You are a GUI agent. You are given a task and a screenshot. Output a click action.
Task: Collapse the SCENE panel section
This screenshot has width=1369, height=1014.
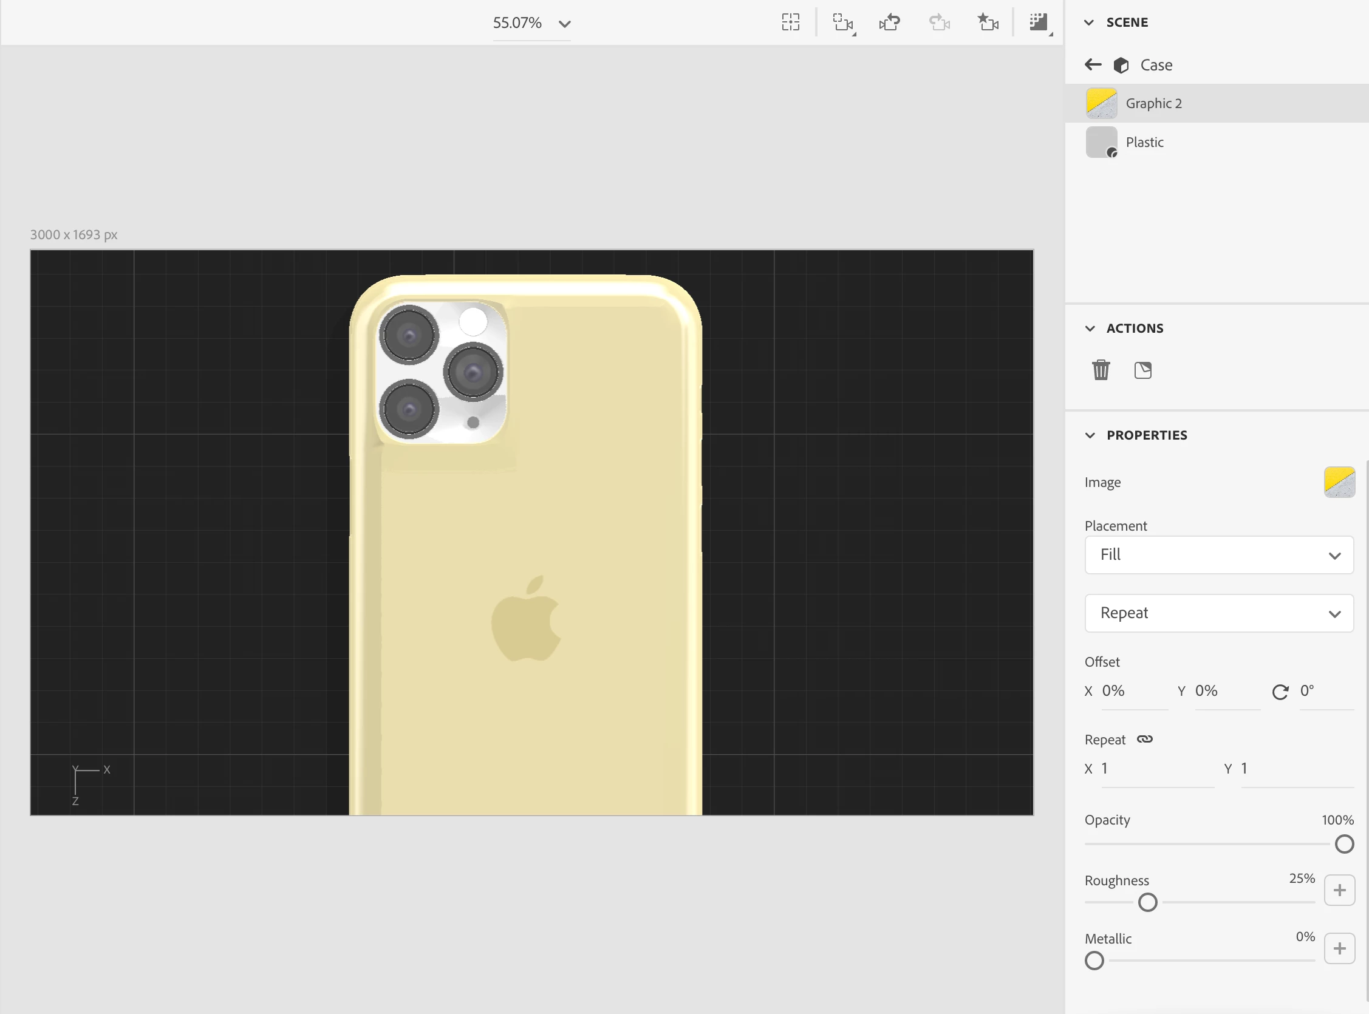point(1089,22)
